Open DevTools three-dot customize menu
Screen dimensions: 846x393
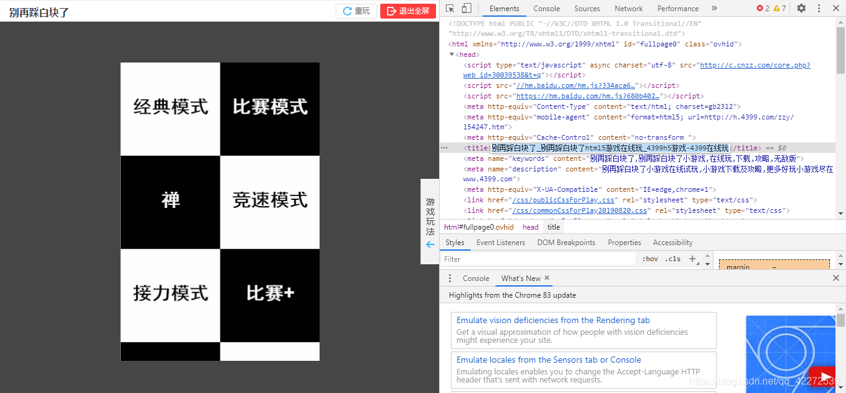coord(819,9)
